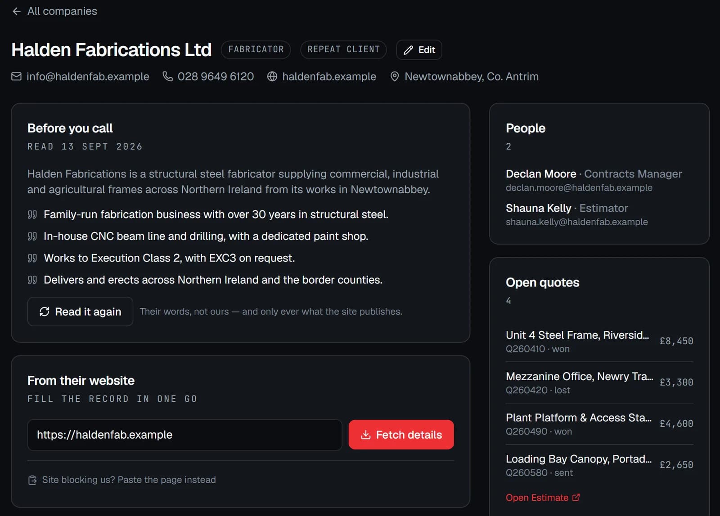Image resolution: width=720 pixels, height=516 pixels.
Task: Click the info@haldenfab.example email address
Action: (88, 76)
